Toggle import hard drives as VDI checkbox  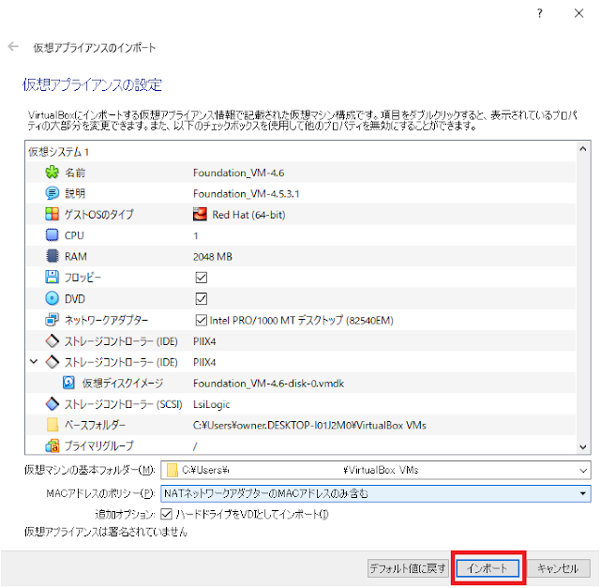pos(166,514)
